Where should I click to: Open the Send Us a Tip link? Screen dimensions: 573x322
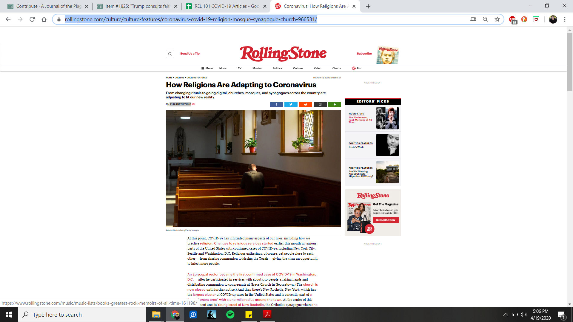click(x=190, y=54)
